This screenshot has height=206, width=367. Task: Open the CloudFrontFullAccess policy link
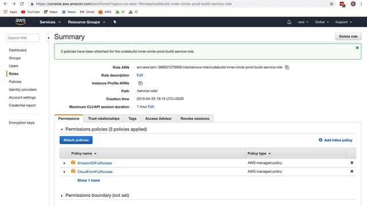click(95, 172)
